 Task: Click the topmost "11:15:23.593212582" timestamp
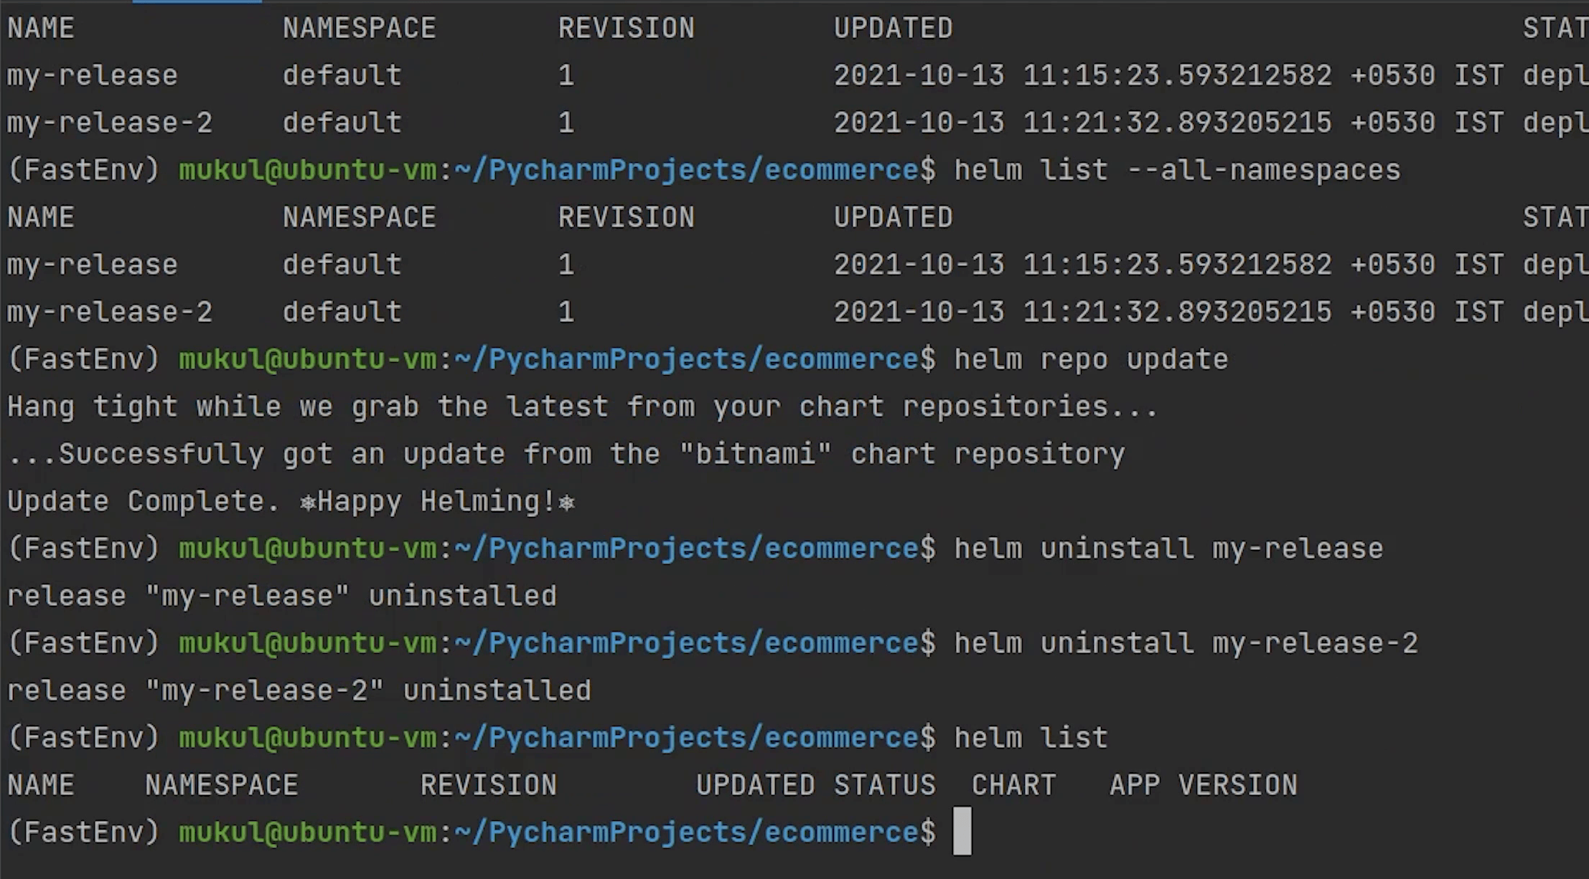click(x=1177, y=75)
